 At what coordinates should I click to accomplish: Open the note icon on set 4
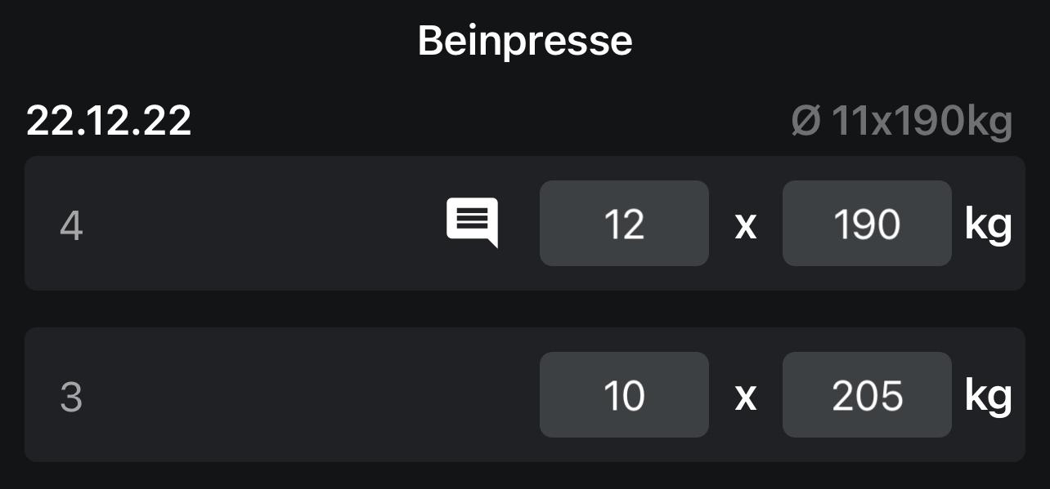click(472, 222)
